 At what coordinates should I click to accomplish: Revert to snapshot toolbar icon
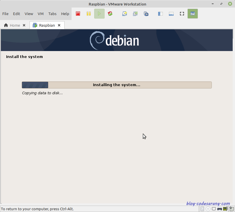tap(135, 14)
